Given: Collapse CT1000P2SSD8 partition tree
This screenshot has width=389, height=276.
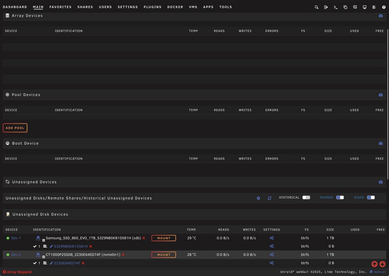Looking at the screenshot, I should tap(44, 257).
